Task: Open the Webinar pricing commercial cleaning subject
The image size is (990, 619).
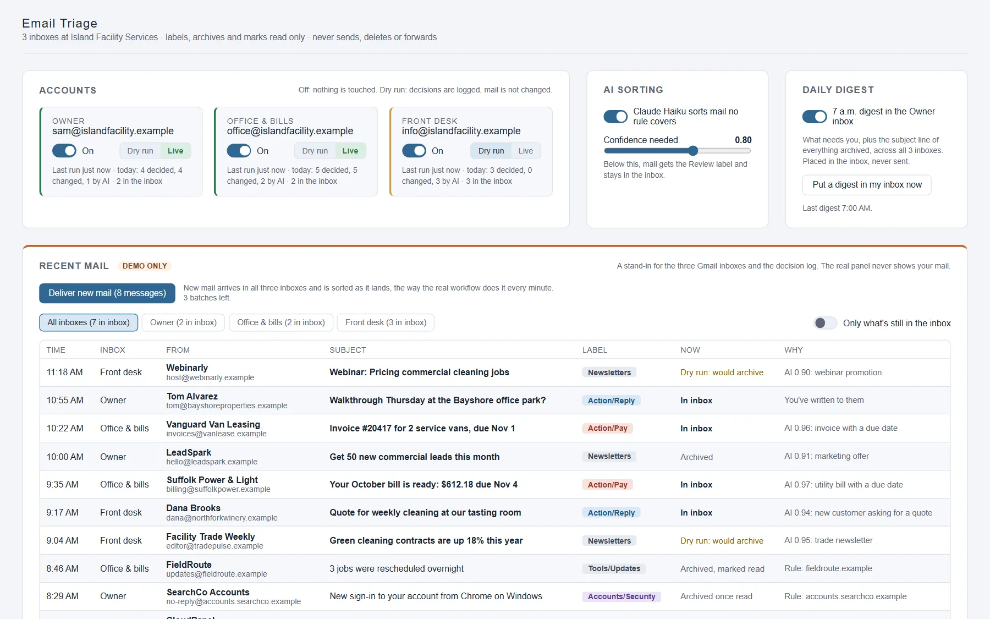Action: [419, 373]
